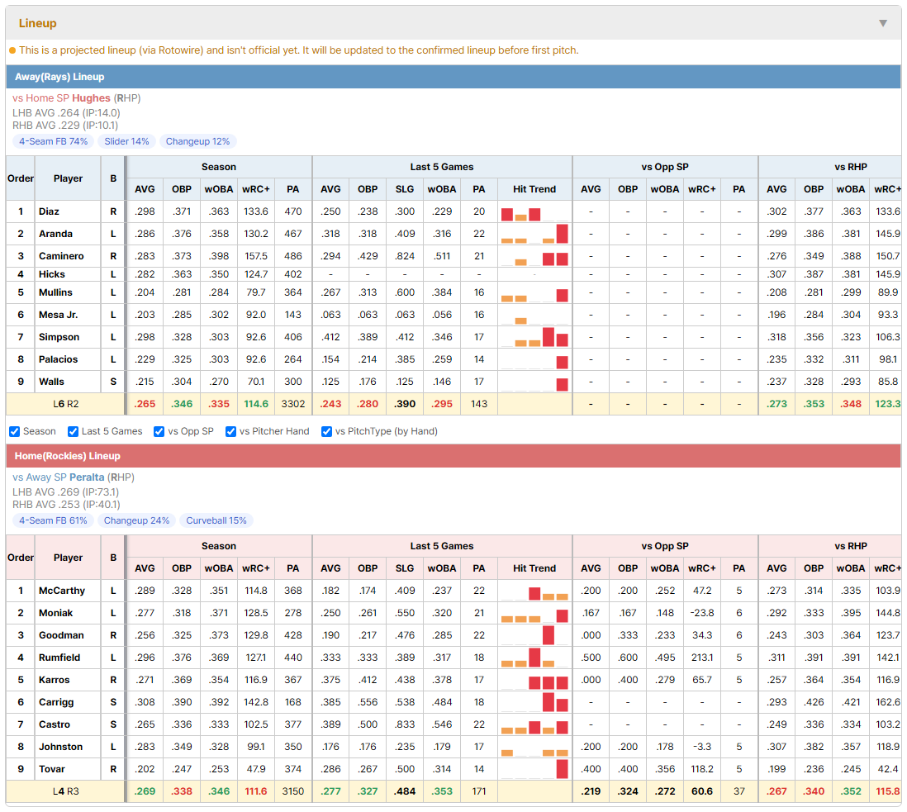Image resolution: width=907 pixels, height=812 pixels.
Task: Select the Changeup 12% pitch tag
Action: point(197,142)
